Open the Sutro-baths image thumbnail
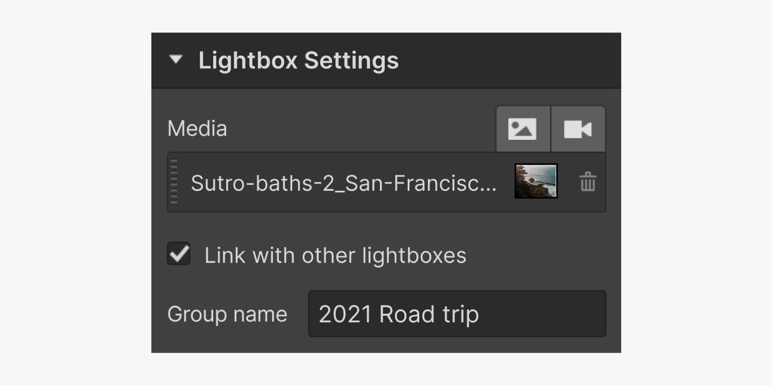This screenshot has width=773, height=386. [536, 181]
